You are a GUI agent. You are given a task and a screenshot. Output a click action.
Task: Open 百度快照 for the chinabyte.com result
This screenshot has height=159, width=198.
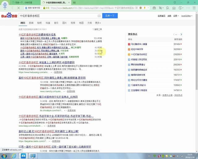(71, 111)
